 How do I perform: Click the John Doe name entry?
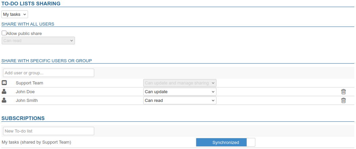pos(25,92)
